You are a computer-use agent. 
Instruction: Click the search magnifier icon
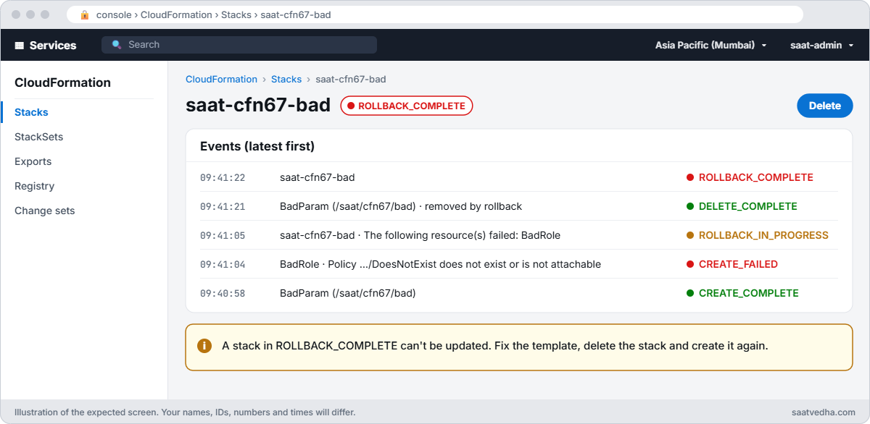pos(117,45)
